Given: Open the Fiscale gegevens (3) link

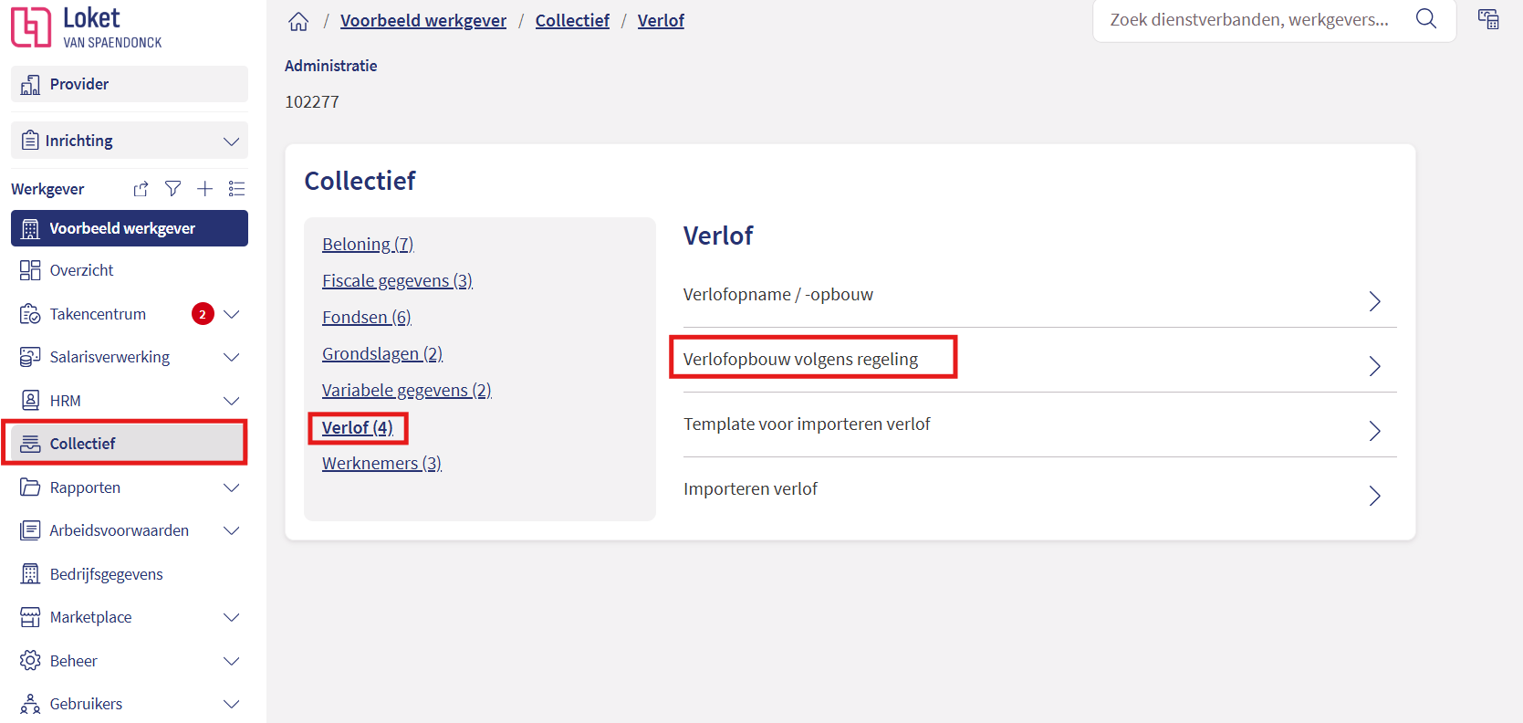Looking at the screenshot, I should (x=397, y=280).
